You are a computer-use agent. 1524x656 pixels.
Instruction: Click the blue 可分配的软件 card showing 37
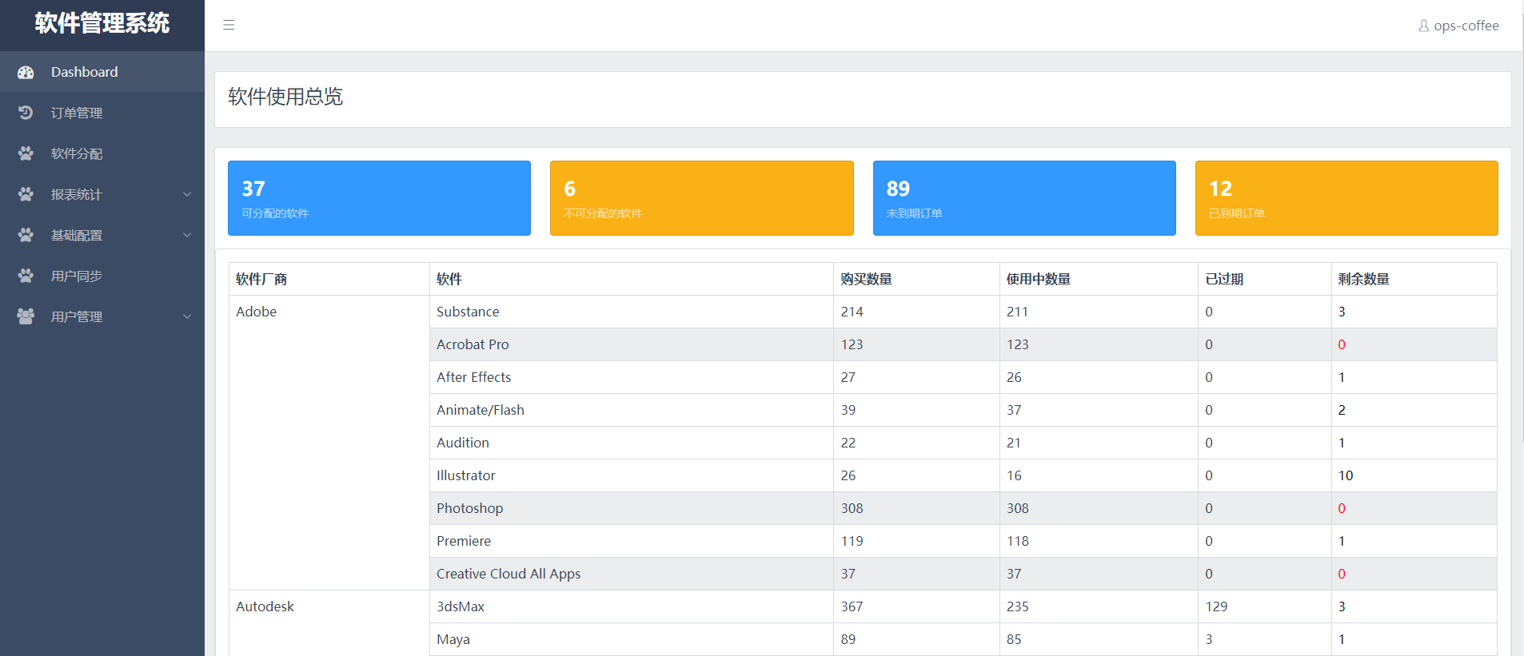tap(379, 198)
